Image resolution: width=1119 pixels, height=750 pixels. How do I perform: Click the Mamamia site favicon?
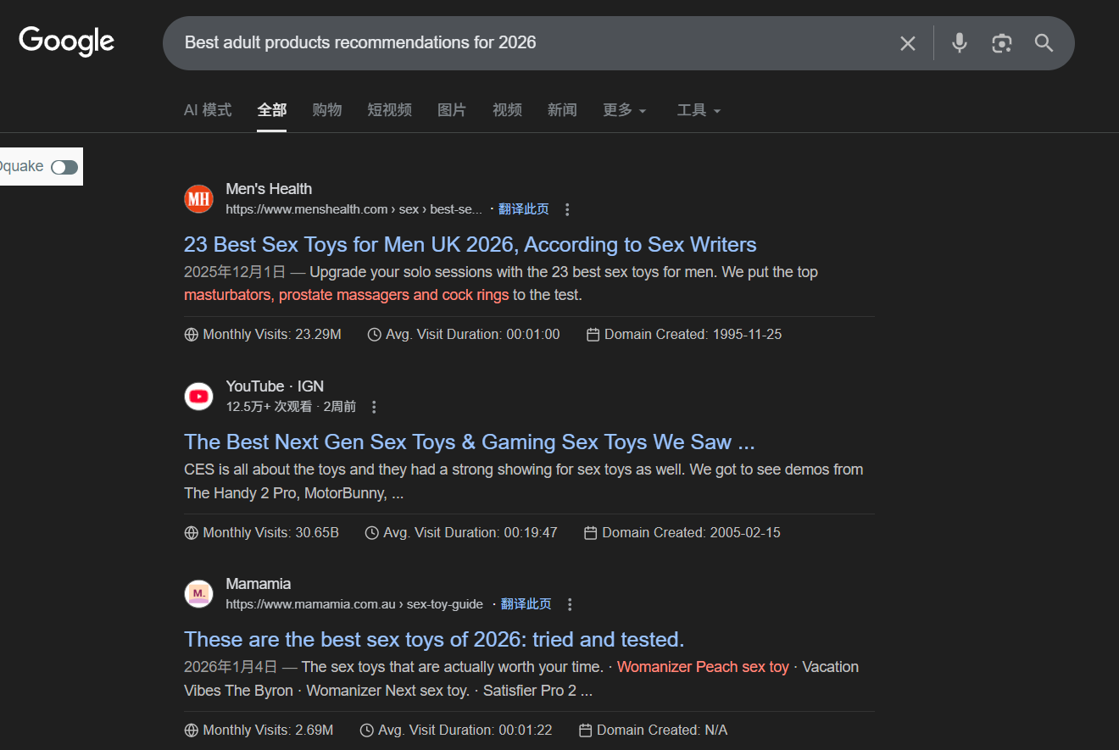point(198,594)
